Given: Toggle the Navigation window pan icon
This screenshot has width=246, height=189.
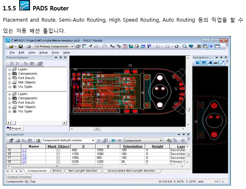Looking at the screenshot, I should 211,46.
